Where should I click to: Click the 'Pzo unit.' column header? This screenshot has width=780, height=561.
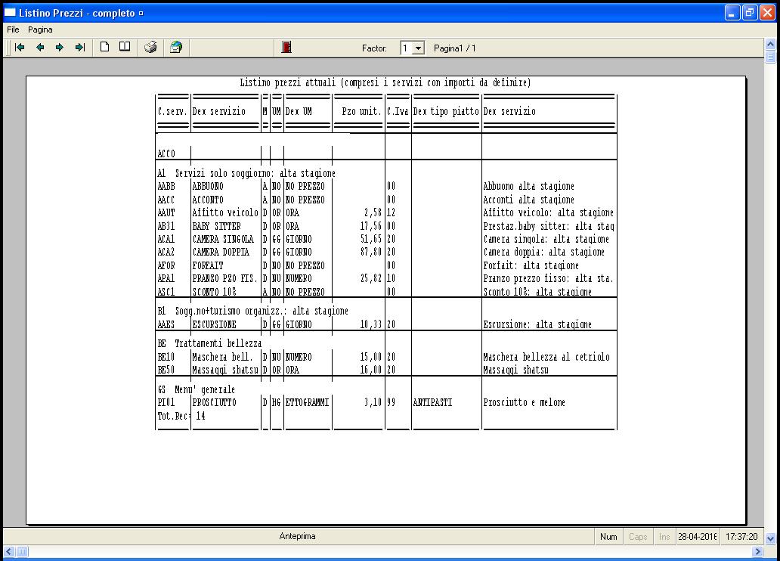tap(361, 111)
